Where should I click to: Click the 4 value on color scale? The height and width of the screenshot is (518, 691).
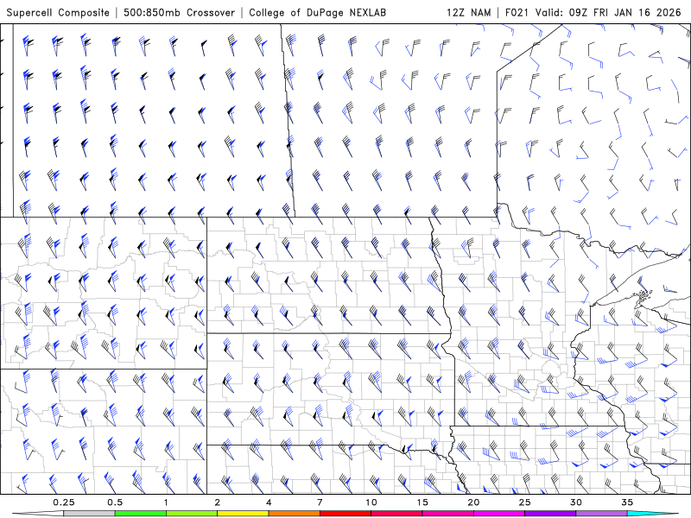tap(269, 502)
